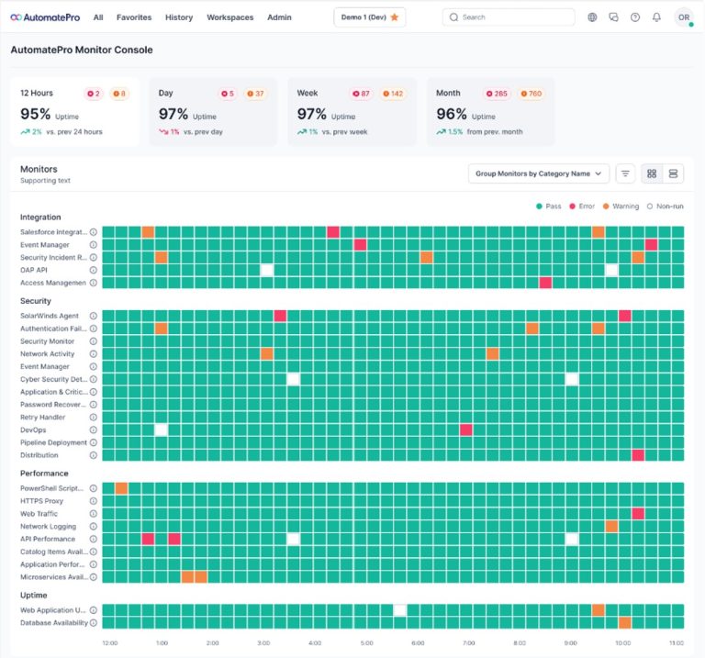The height and width of the screenshot is (658, 705).
Task: Click the globe language icon
Action: [x=592, y=17]
